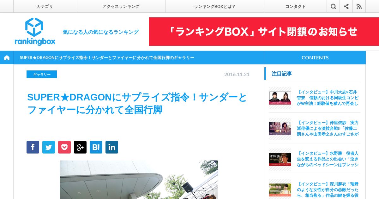Open the search icon in top navigation
Viewport: 379px width, 199px height.
click(x=333, y=6)
